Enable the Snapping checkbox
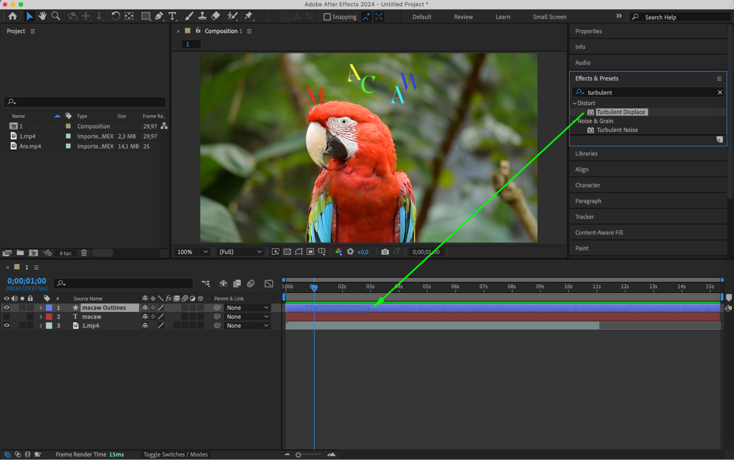This screenshot has height=460, width=734. click(x=327, y=17)
